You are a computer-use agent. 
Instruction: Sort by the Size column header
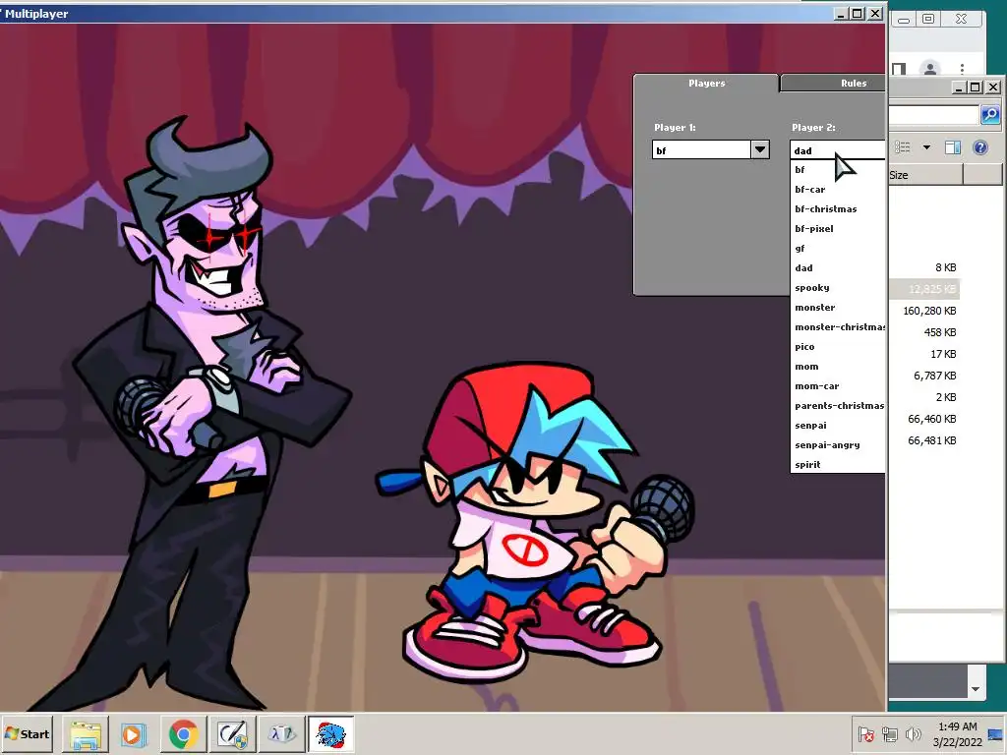(x=924, y=175)
